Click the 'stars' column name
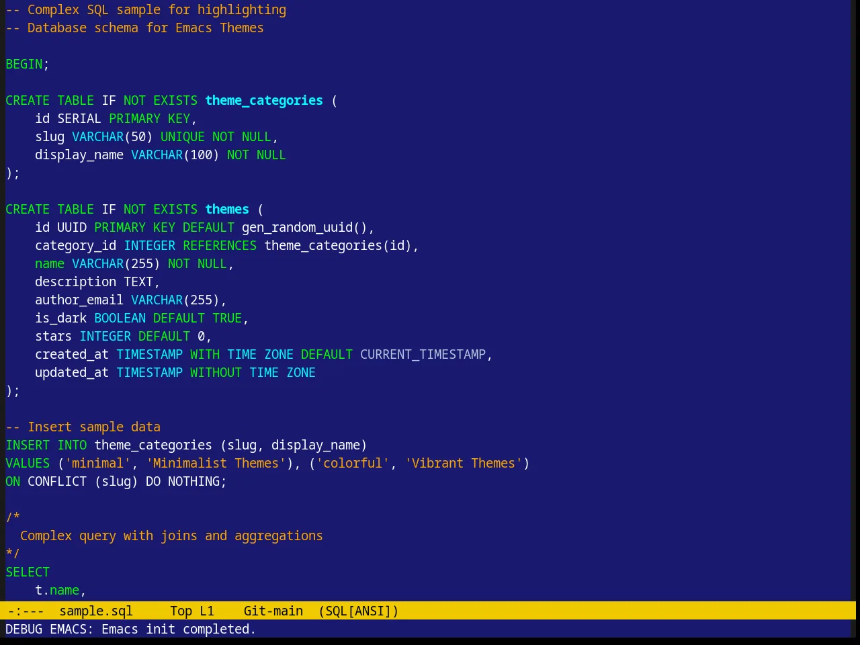 [x=53, y=336]
